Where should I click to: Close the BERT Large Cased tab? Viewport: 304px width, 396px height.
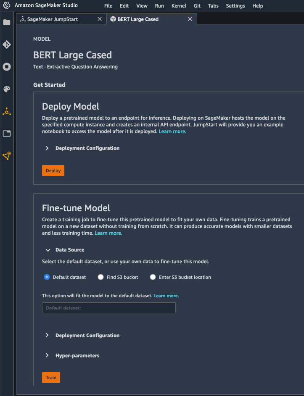[190, 19]
